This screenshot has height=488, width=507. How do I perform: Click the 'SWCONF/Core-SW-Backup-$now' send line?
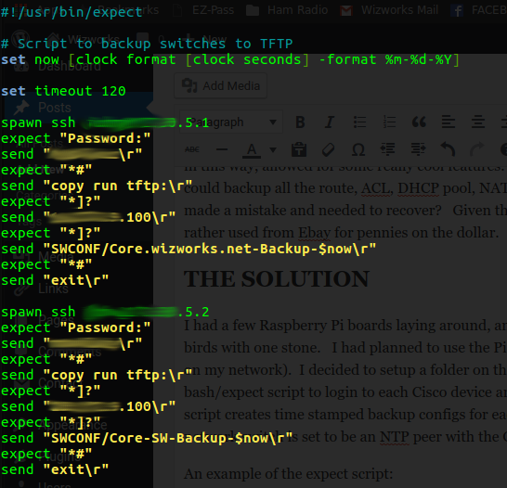coord(147,438)
